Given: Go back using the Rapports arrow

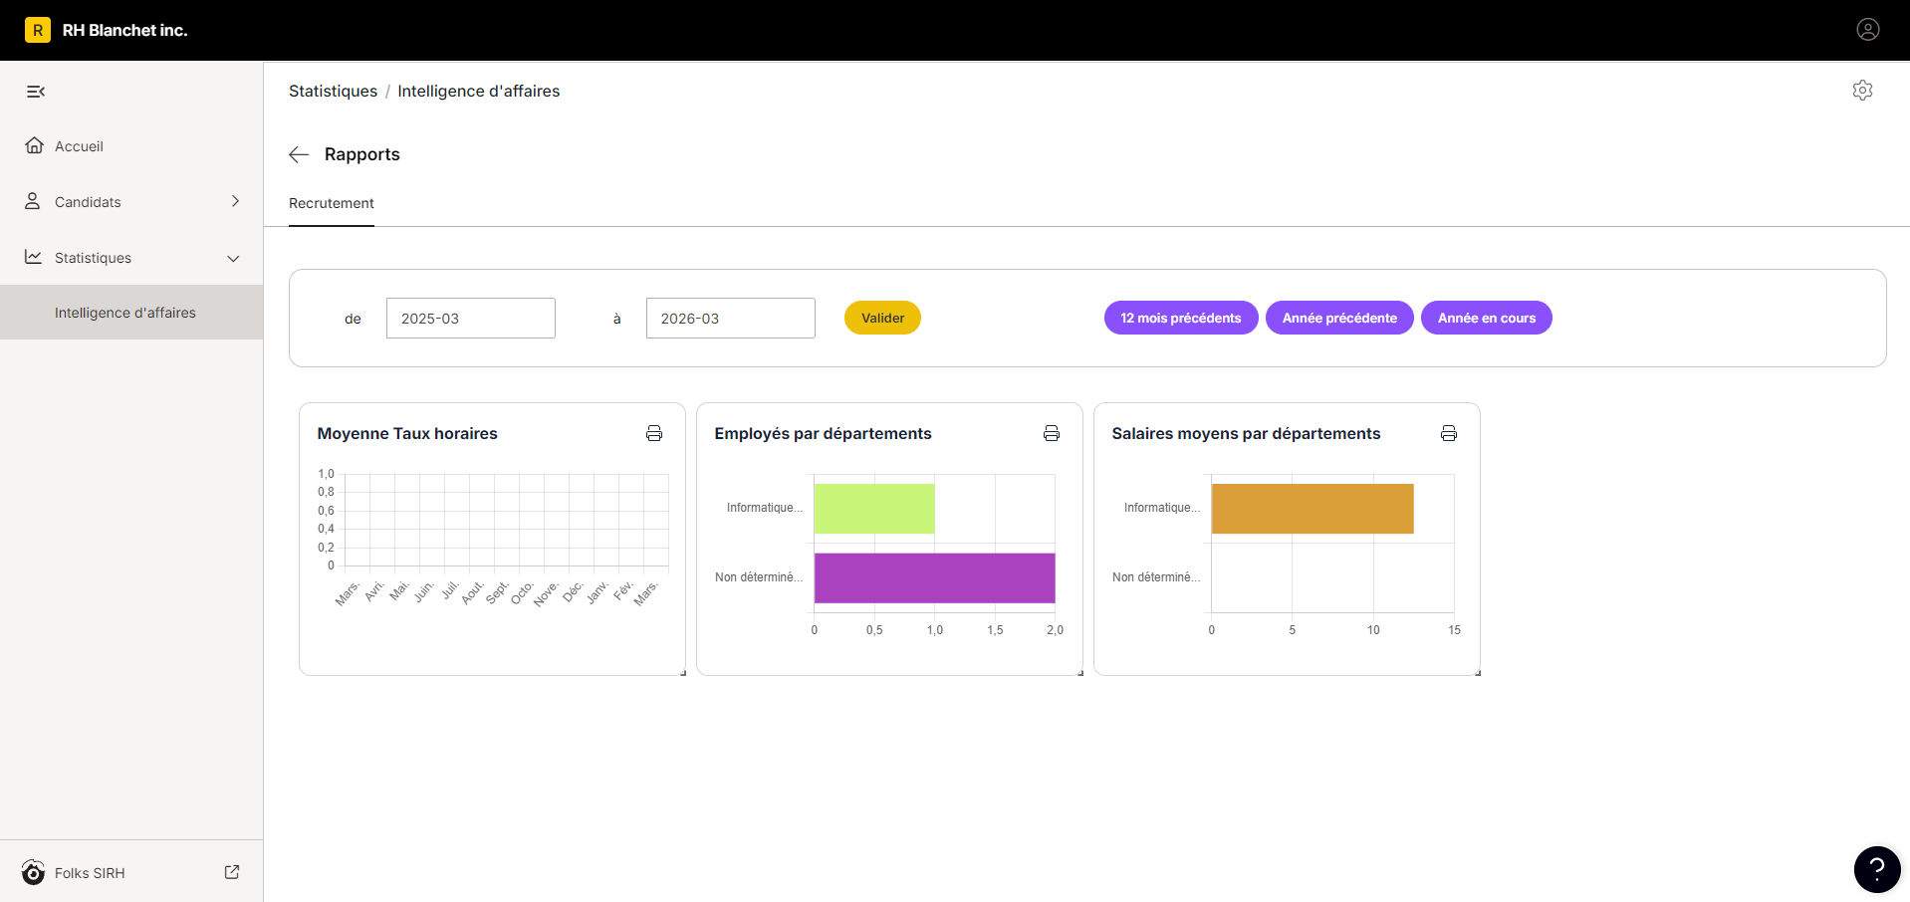Looking at the screenshot, I should (x=299, y=154).
